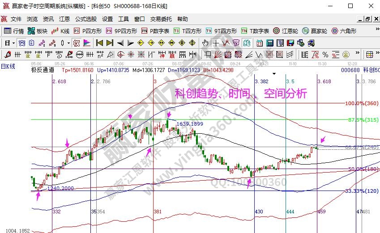Open the 交易委托 menu
The width and height of the screenshot is (380, 233).
pyautogui.click(x=161, y=19)
